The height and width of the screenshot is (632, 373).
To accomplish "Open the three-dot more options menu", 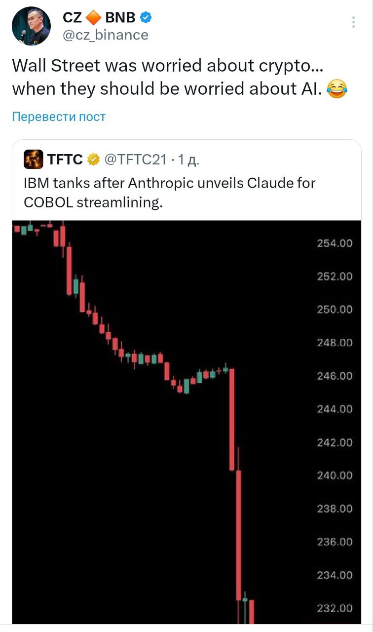I will coord(353,22).
